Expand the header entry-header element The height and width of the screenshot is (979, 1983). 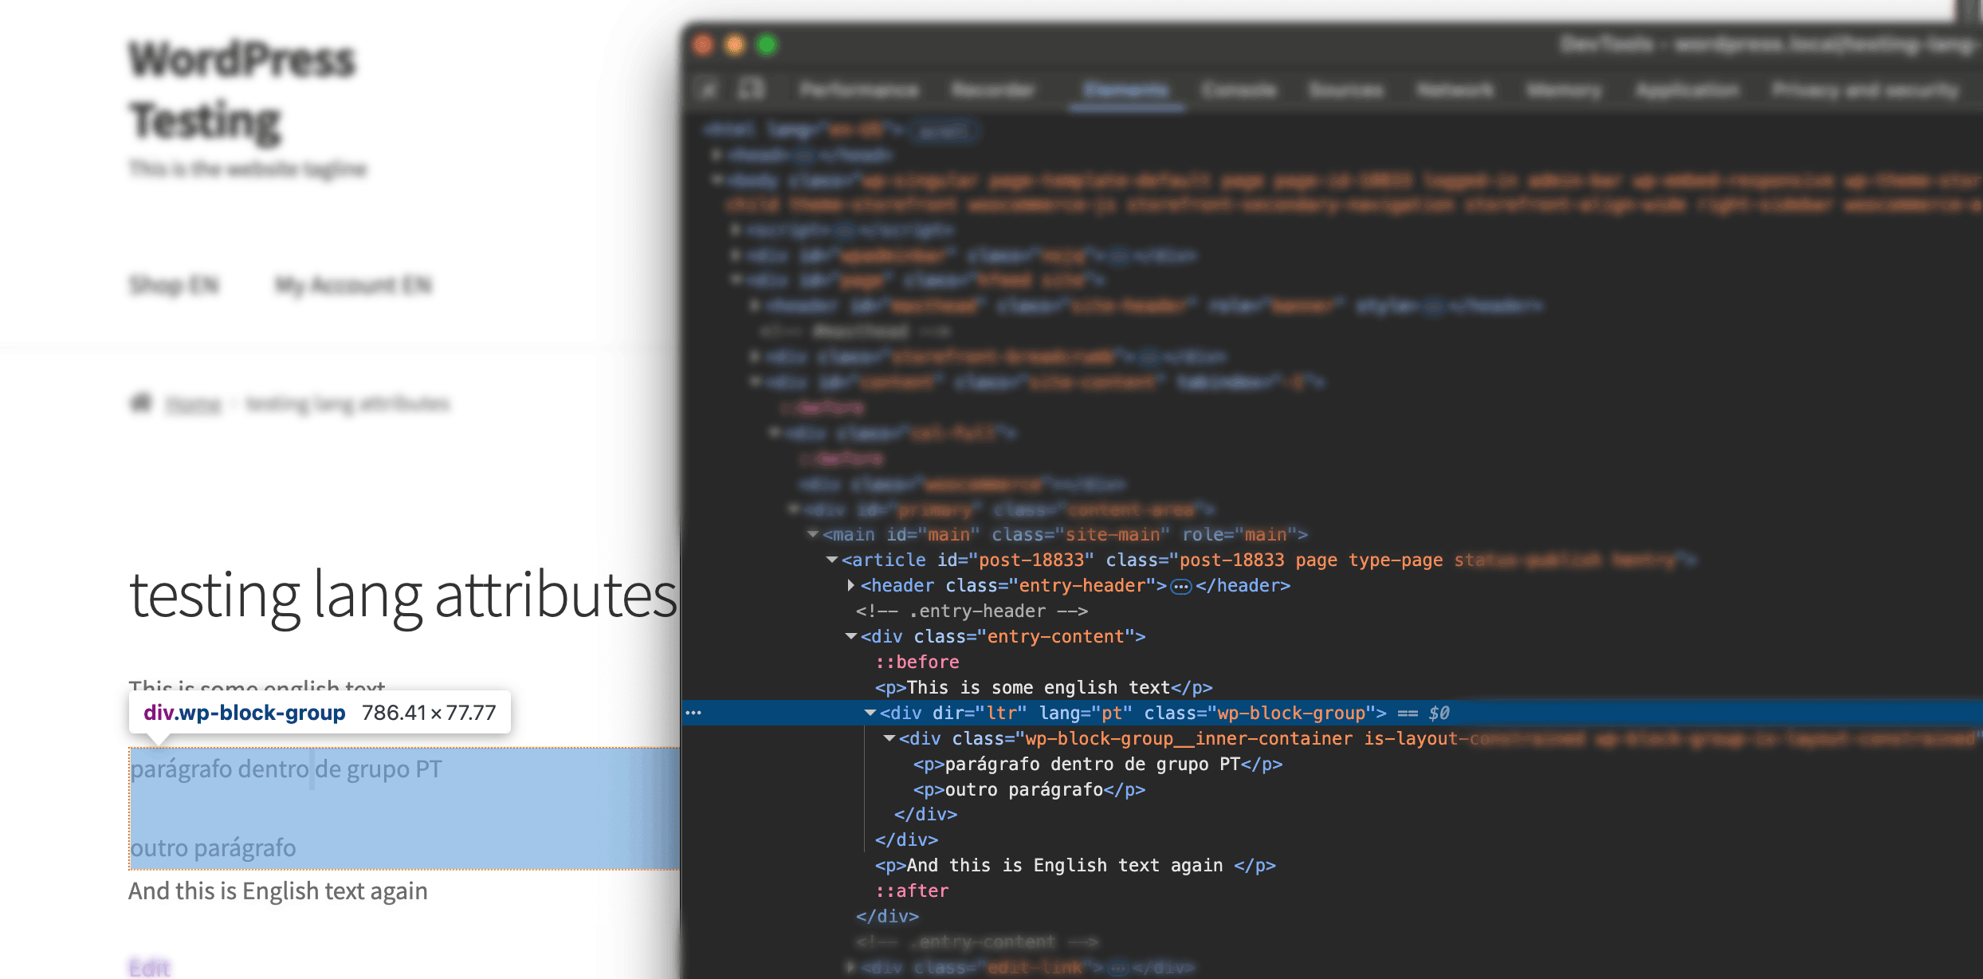click(851, 585)
